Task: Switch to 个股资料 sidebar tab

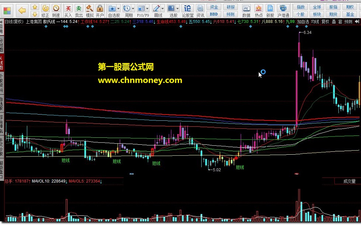Action: pos(1,83)
